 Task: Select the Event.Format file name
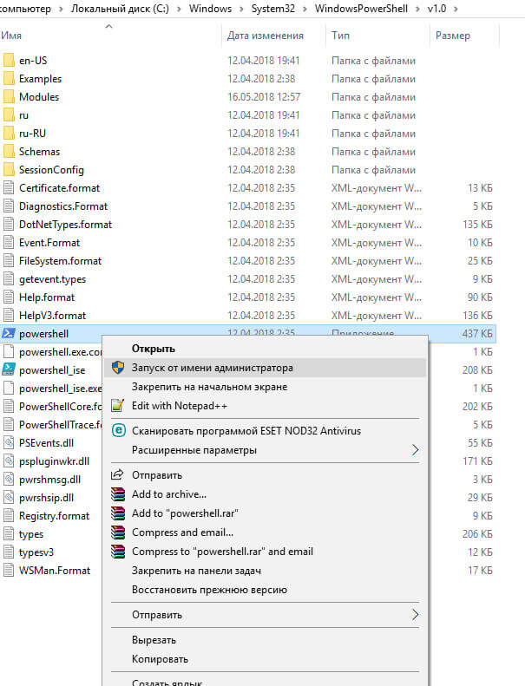(49, 243)
